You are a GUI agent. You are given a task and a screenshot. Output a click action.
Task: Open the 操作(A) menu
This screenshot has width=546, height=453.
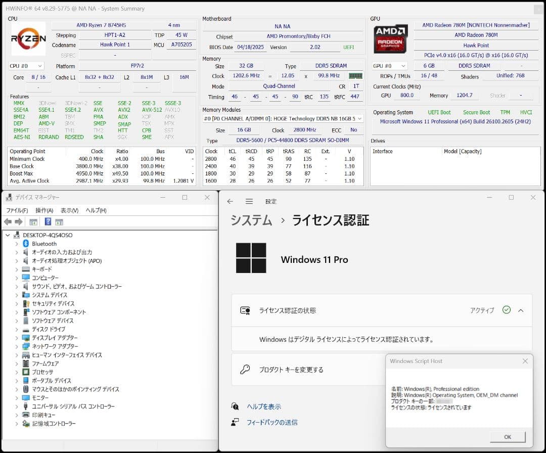point(44,210)
